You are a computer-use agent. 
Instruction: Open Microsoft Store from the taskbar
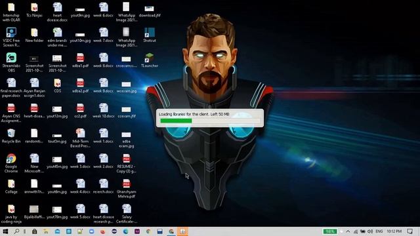[x=34, y=231]
